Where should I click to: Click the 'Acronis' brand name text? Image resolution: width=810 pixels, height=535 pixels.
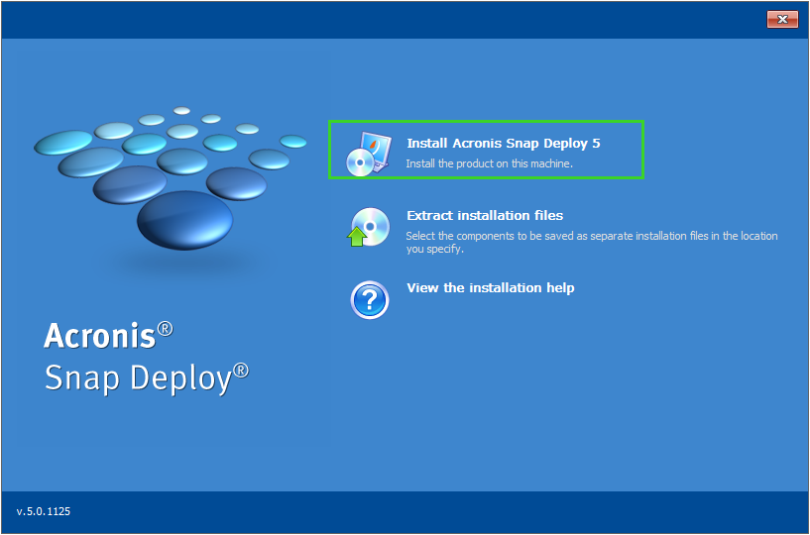pos(100,336)
